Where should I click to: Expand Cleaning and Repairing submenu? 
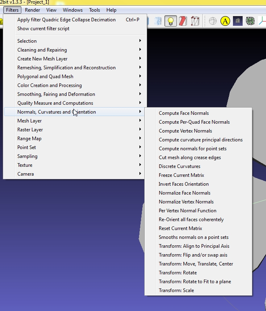pyautogui.click(x=75, y=50)
